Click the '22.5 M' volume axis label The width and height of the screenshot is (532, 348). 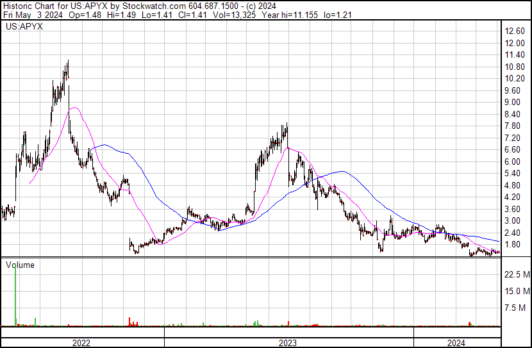pos(517,274)
